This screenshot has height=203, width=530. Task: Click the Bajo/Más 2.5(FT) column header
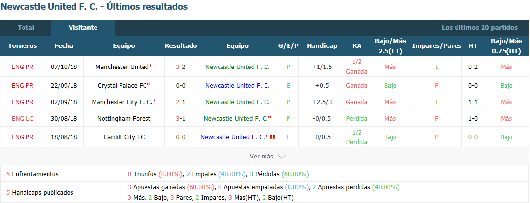(390, 46)
